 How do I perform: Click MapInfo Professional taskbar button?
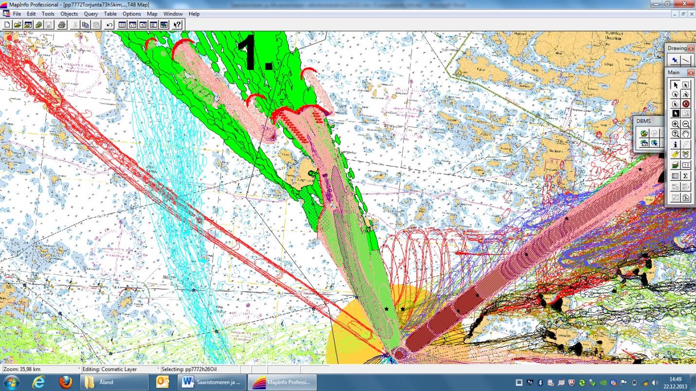click(282, 382)
